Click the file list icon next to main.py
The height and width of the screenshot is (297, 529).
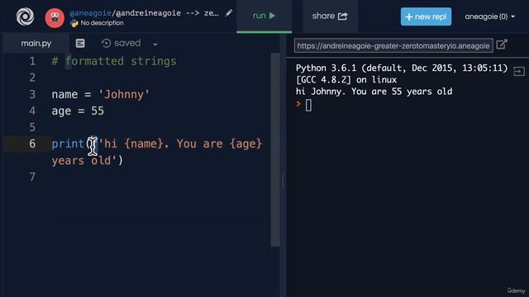[80, 43]
